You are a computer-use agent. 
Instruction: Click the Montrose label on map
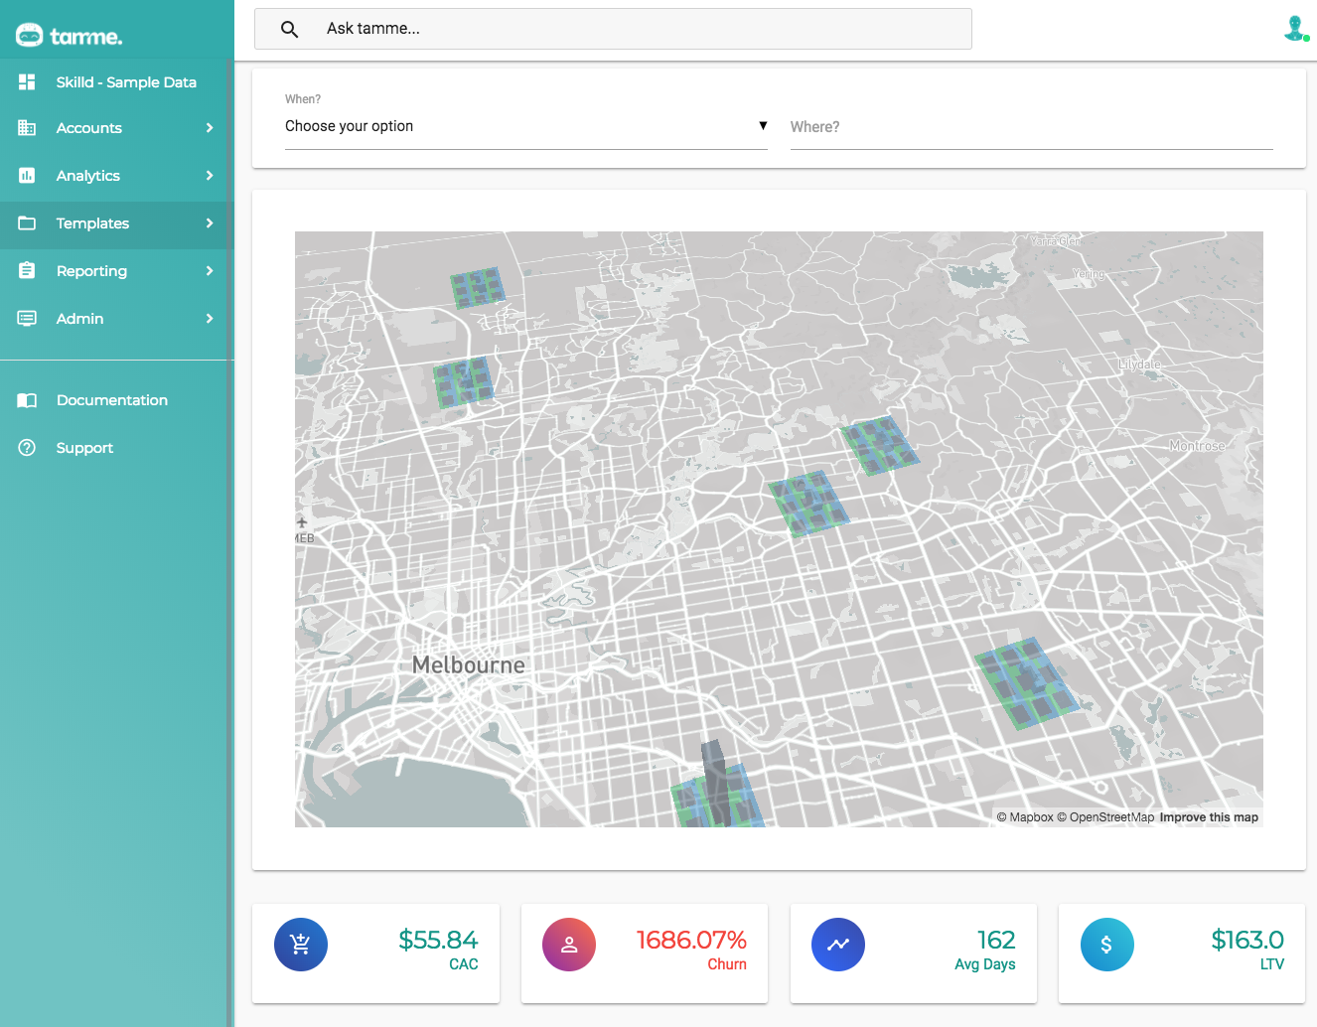click(x=1197, y=446)
